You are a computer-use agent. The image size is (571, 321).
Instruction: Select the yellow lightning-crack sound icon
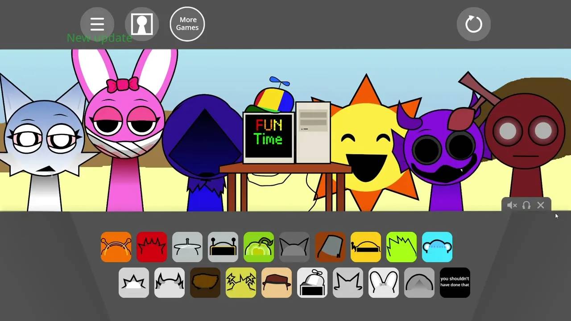[x=241, y=283]
